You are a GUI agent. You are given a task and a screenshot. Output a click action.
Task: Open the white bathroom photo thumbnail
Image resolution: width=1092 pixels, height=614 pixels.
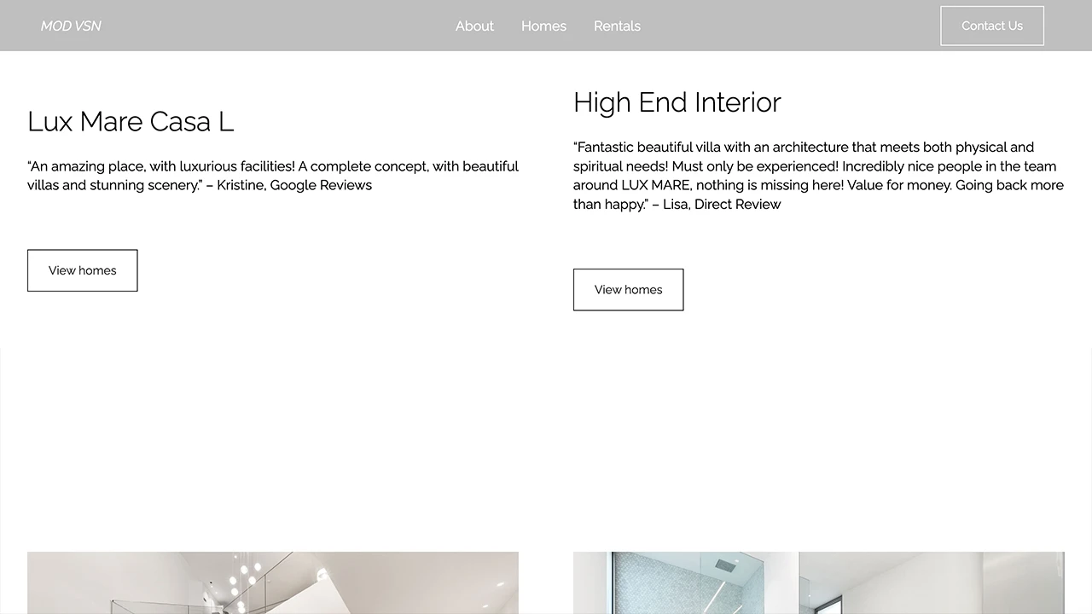click(930, 583)
